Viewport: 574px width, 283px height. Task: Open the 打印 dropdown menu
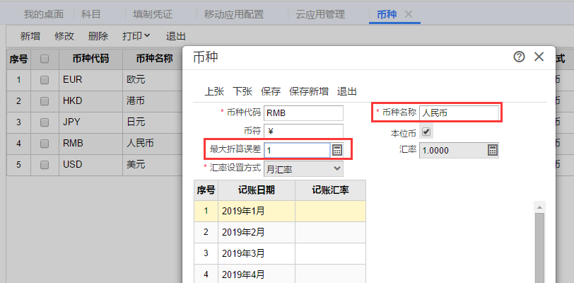136,36
